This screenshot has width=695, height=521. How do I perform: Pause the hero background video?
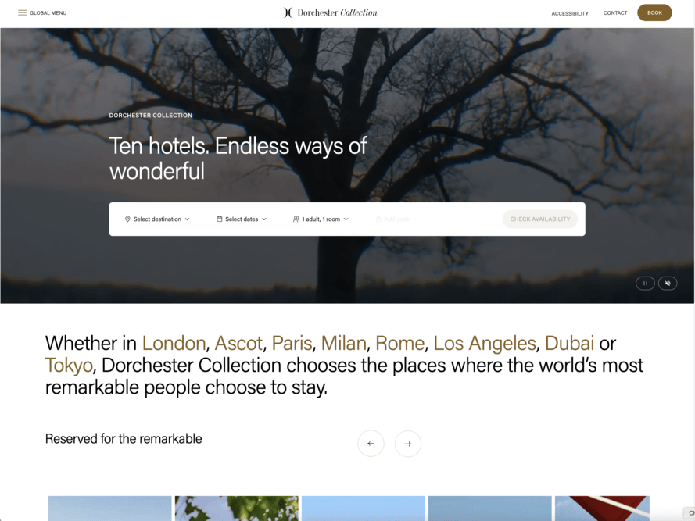pyautogui.click(x=645, y=283)
